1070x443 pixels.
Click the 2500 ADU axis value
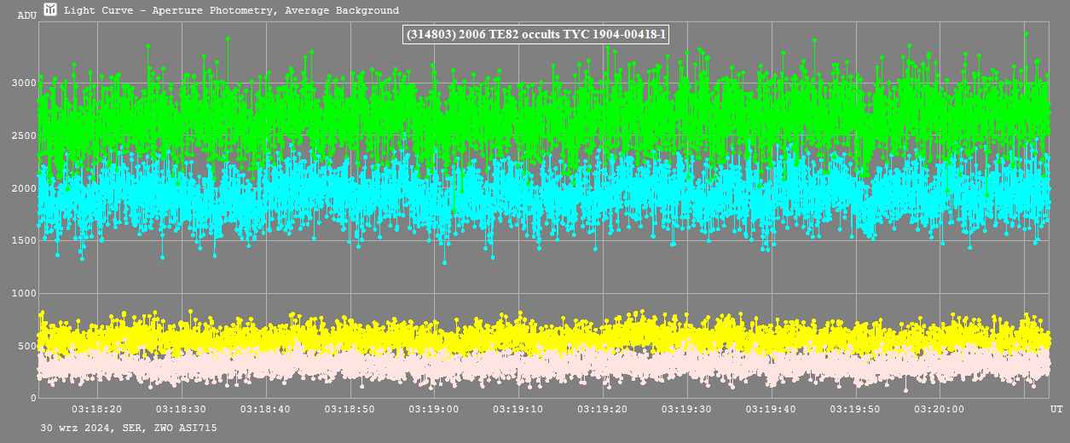[22, 135]
